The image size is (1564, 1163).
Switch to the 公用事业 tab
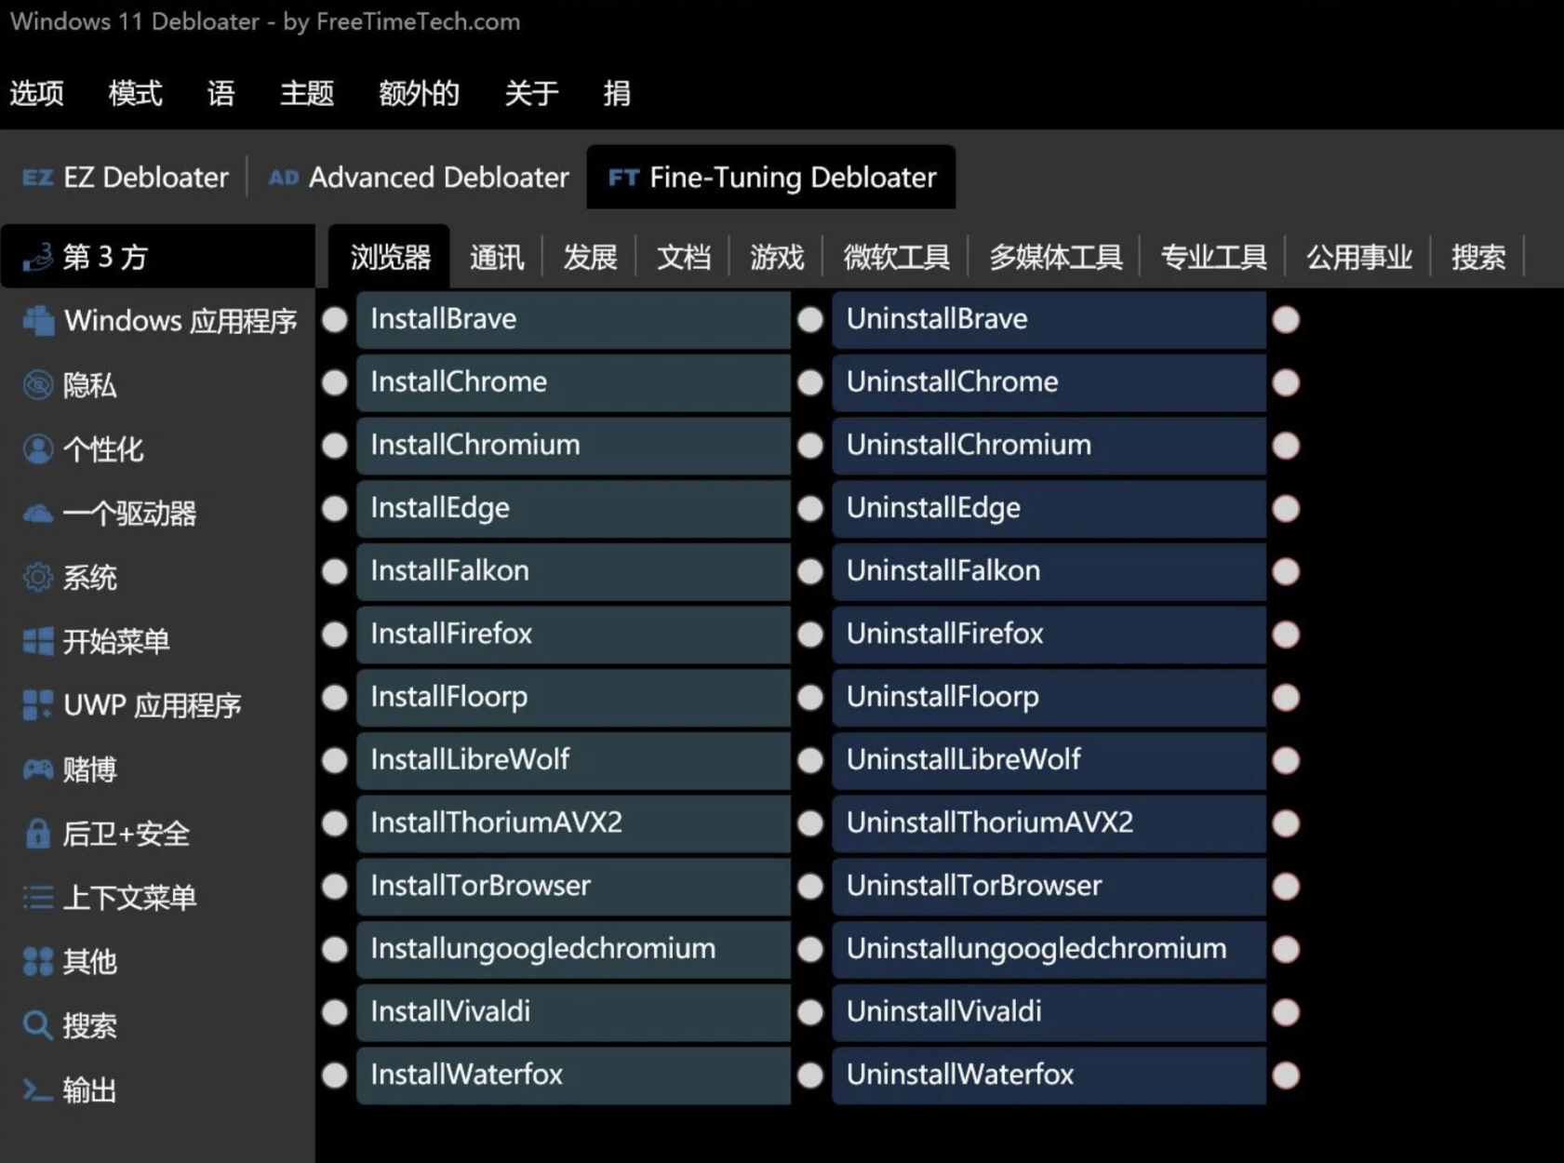coord(1359,257)
